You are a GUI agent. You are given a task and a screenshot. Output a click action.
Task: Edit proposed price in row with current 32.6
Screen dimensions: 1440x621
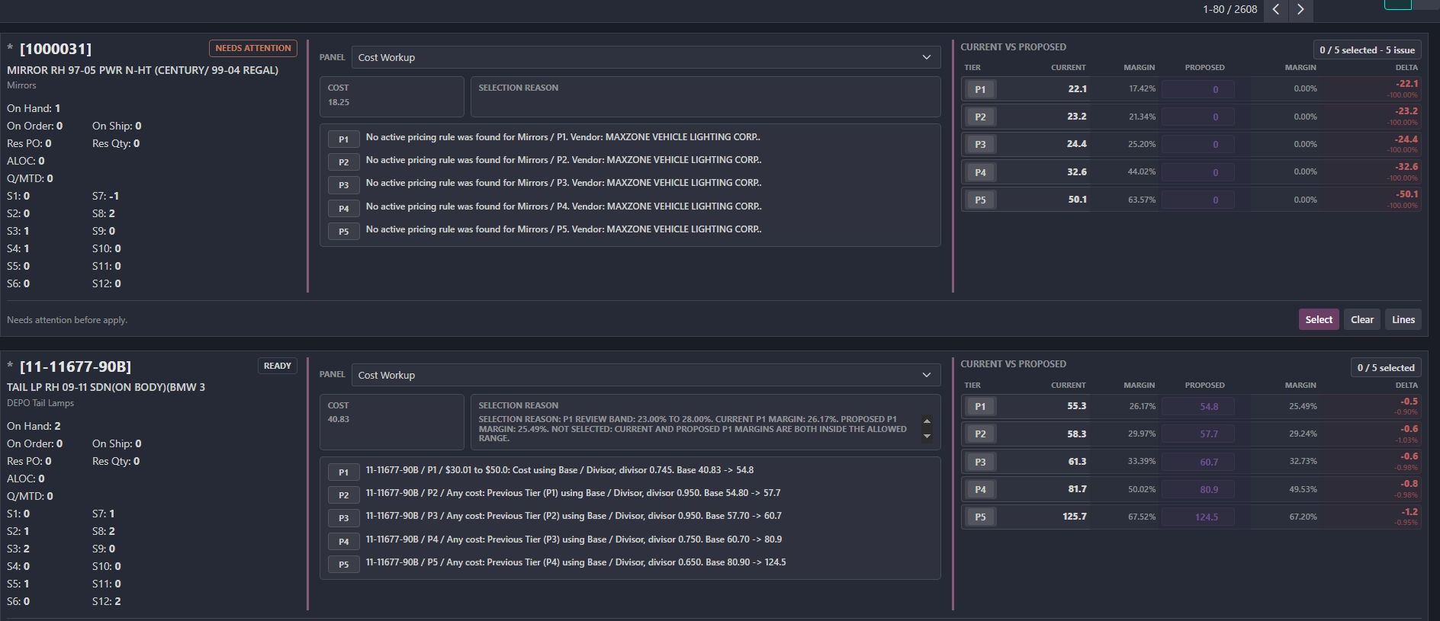click(1197, 172)
